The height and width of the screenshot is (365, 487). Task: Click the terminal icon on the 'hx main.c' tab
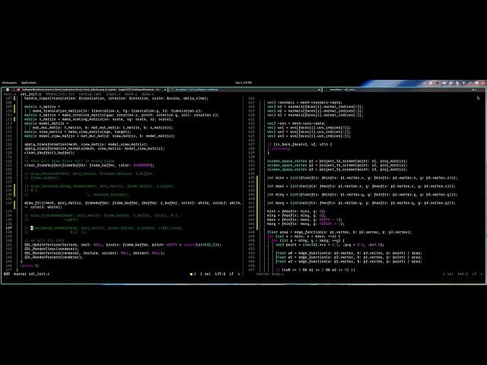[x=172, y=90]
